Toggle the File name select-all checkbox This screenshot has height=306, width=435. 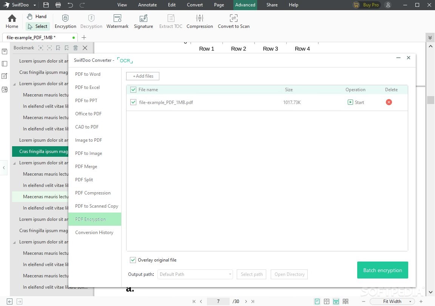133,90
